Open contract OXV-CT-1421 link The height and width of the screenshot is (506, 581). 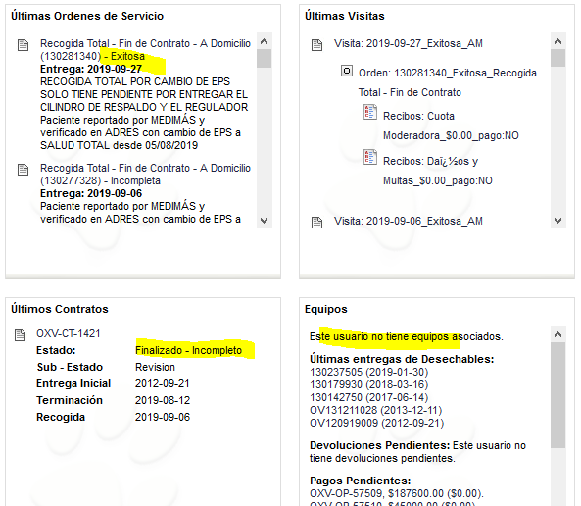coord(69,333)
